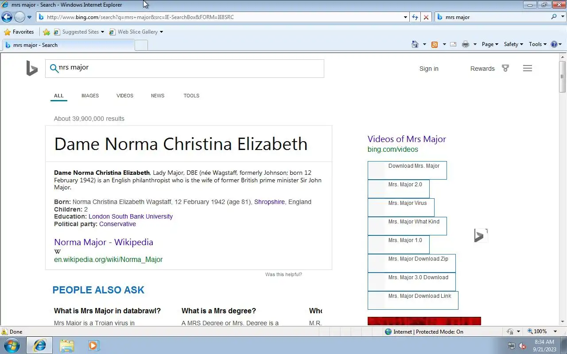Click the browser Forward arrow button
Viewport: 567px width, 354px height.
tap(19, 17)
